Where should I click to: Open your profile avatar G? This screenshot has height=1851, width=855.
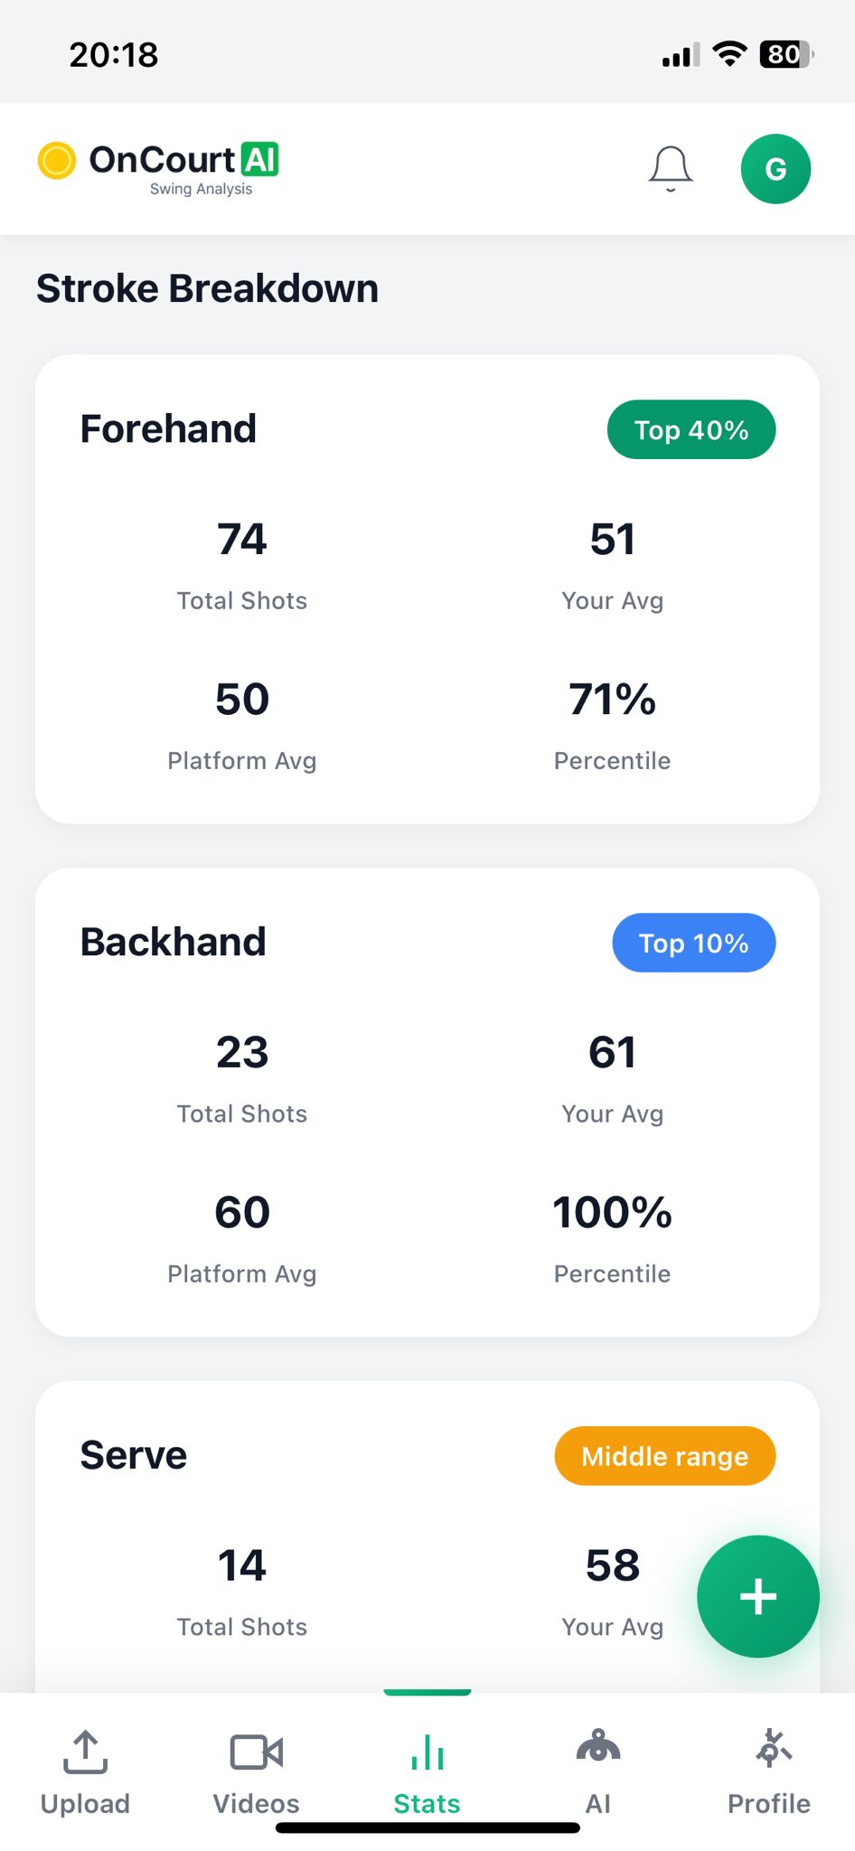775,168
